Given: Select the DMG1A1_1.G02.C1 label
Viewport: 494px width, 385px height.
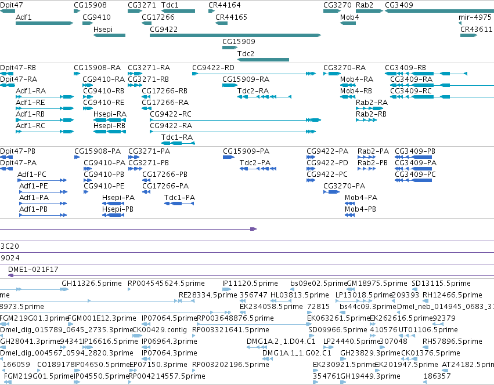Looking at the screenshot, I should pyautogui.click(x=297, y=353).
